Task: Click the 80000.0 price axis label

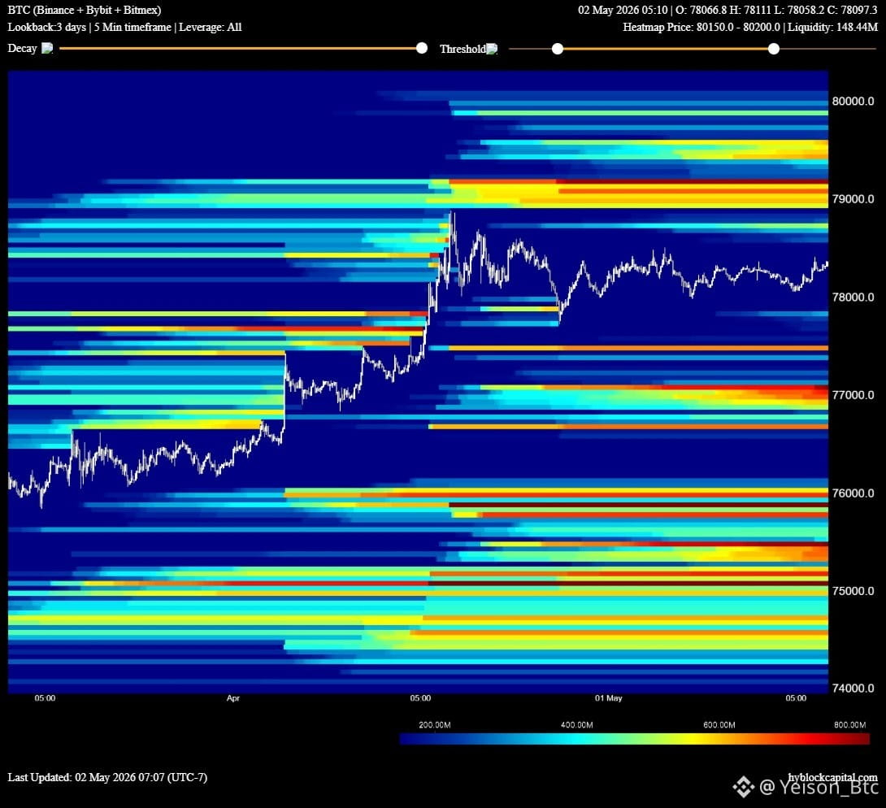Action: pos(853,101)
